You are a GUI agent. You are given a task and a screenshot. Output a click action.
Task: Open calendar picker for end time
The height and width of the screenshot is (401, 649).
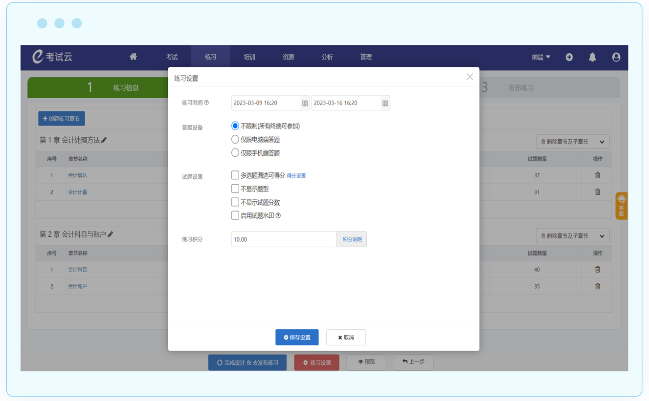385,103
